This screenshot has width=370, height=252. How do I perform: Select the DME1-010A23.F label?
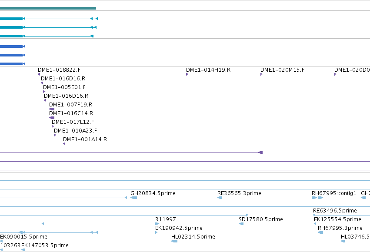(75, 131)
